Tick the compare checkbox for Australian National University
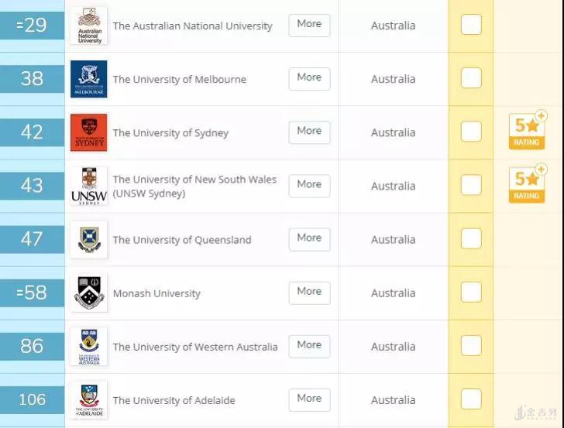Image resolution: width=564 pixels, height=428 pixels. (x=471, y=25)
